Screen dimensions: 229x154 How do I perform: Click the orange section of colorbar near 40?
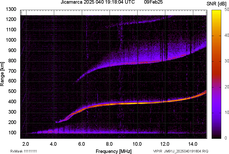tap(216, 36)
